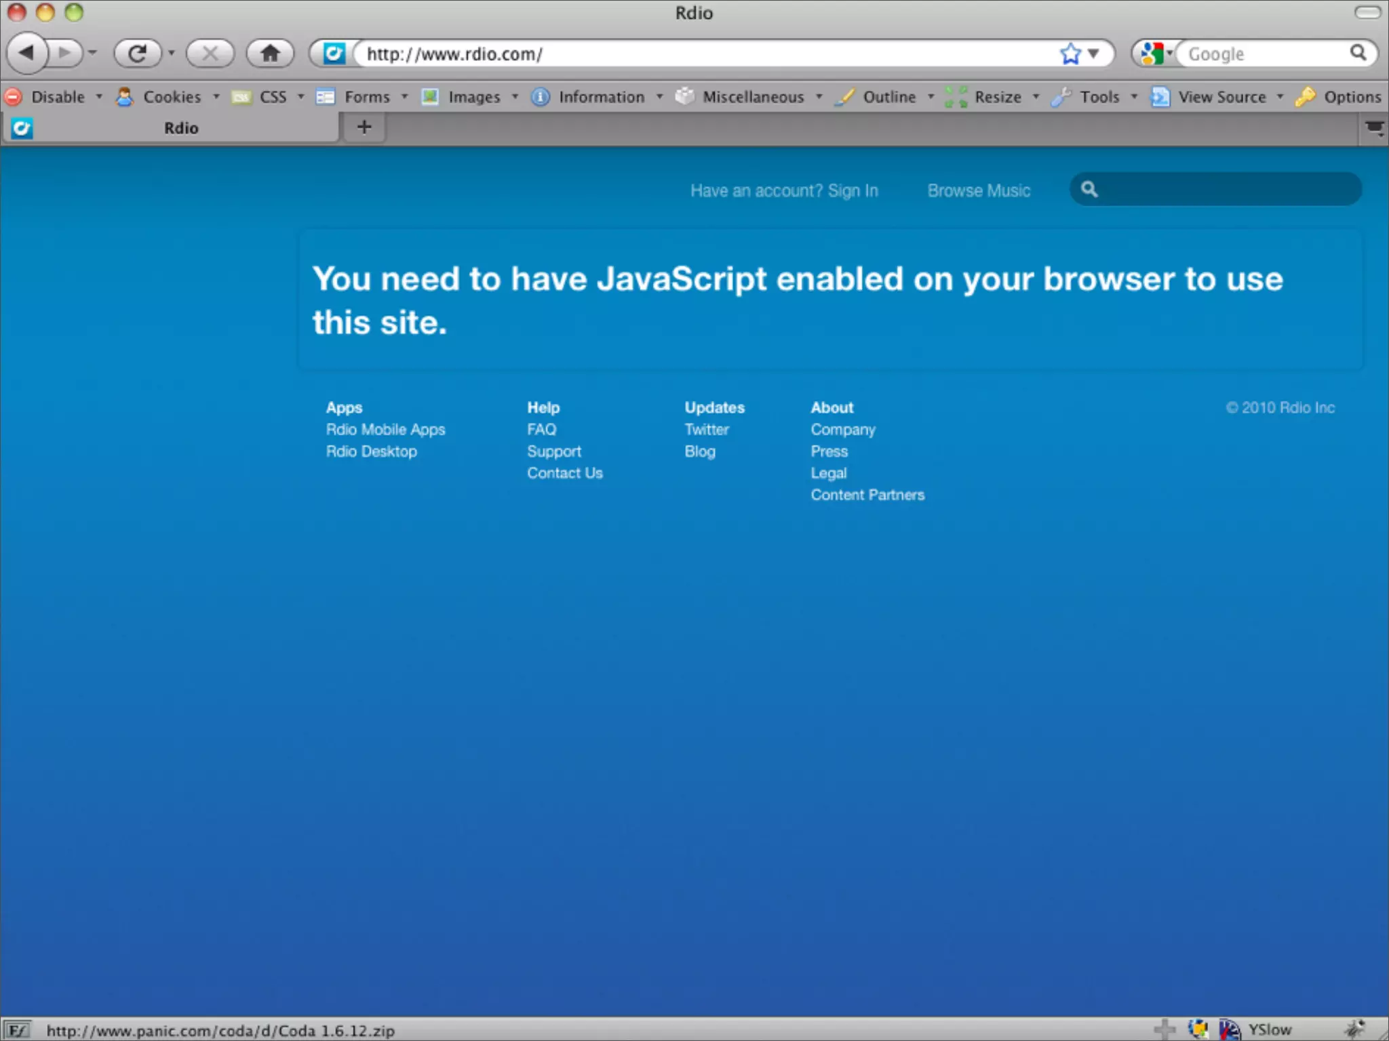Bookmark this page with star icon

click(1070, 54)
